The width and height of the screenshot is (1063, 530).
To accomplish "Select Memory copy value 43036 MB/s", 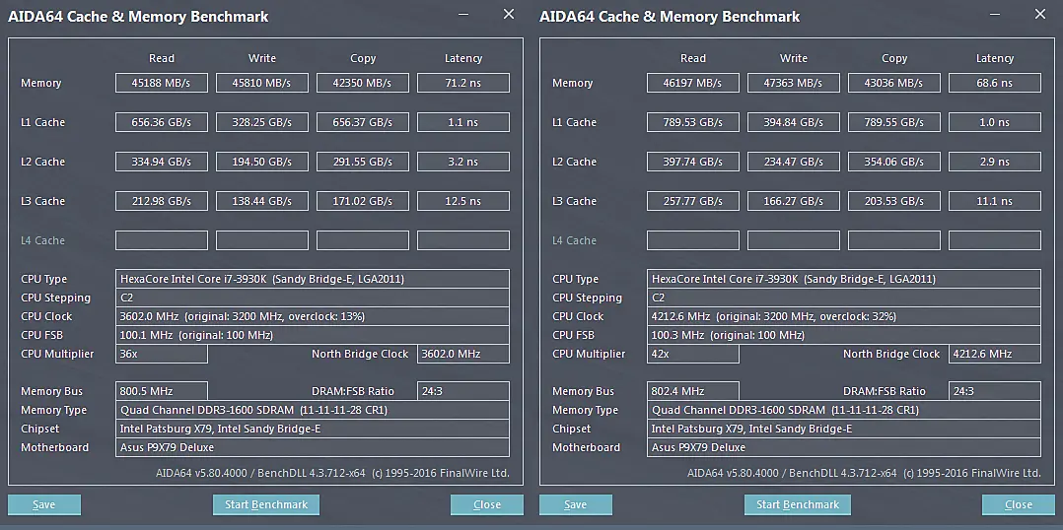I will pyautogui.click(x=894, y=84).
